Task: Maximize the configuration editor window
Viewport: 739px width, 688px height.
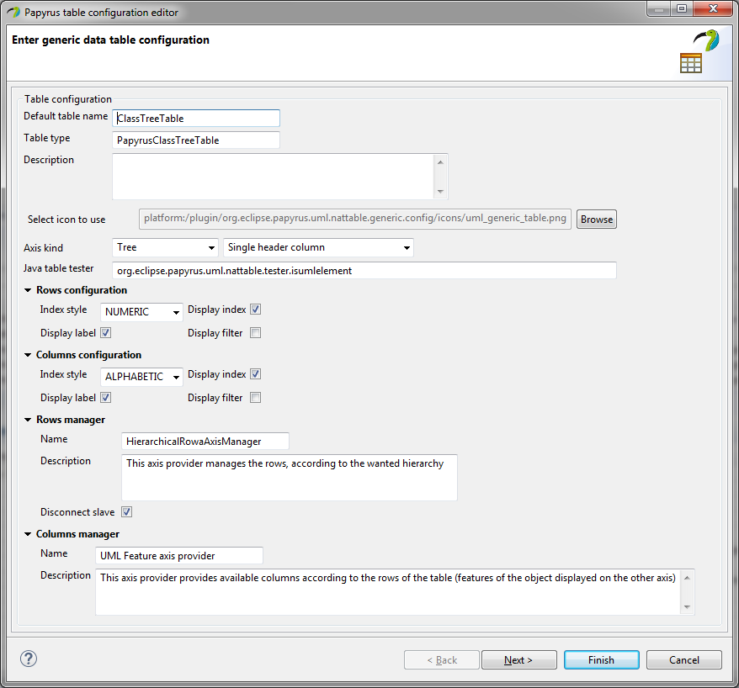Action: [x=682, y=8]
